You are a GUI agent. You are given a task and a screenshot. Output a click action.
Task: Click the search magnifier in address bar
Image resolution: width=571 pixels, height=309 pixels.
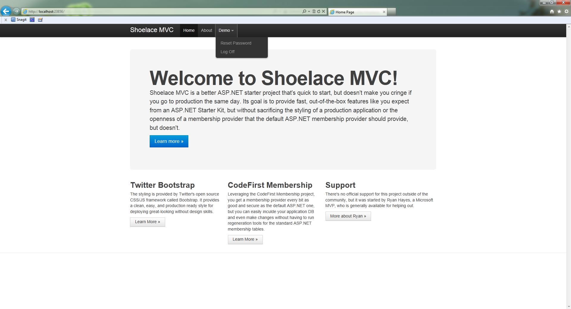point(304,11)
